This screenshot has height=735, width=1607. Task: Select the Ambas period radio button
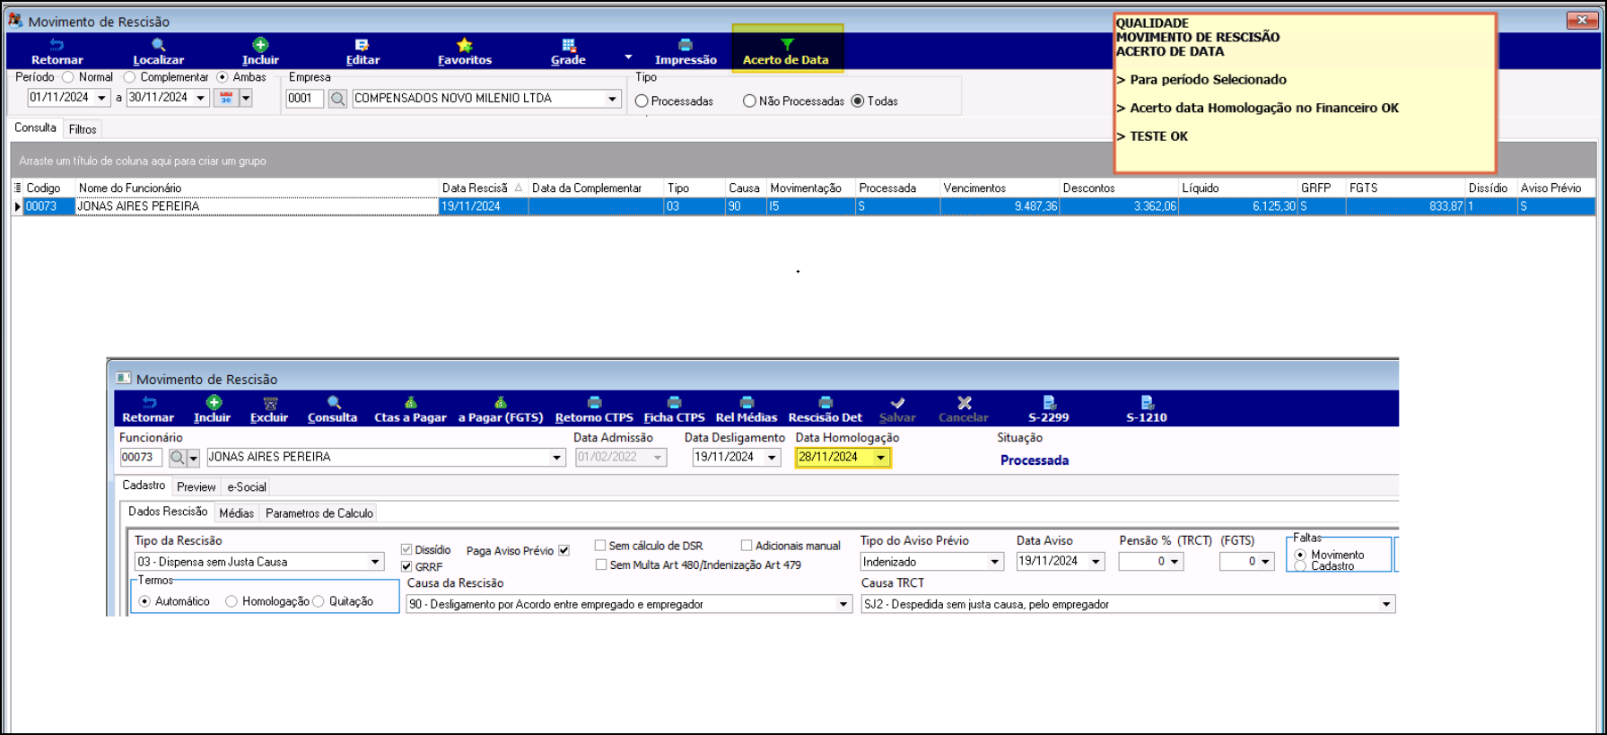click(223, 77)
